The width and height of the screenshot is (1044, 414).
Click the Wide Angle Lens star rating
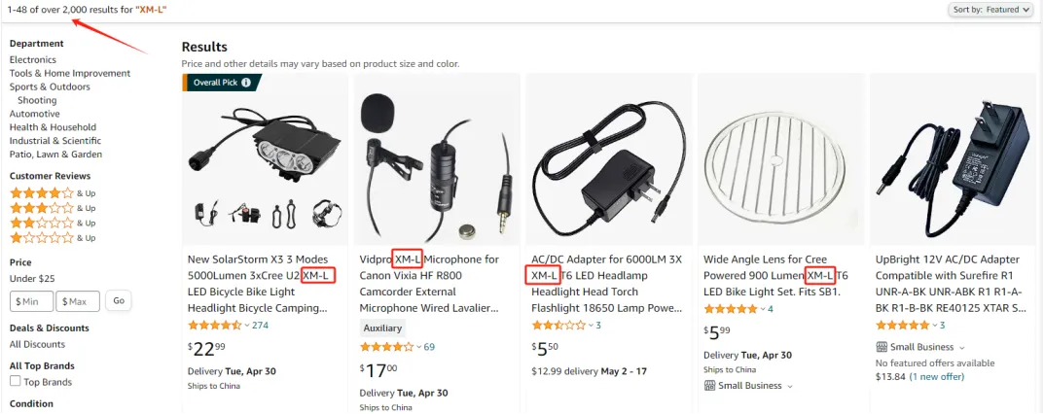[x=732, y=309]
